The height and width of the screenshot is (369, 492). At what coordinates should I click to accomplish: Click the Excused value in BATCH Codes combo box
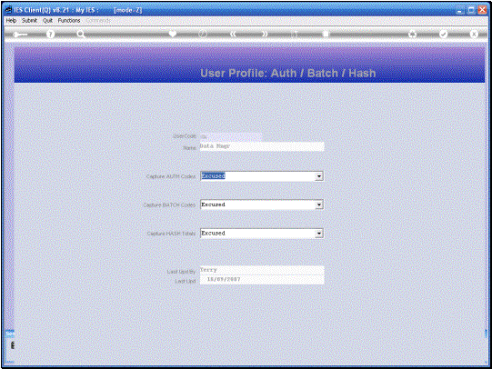pos(214,204)
